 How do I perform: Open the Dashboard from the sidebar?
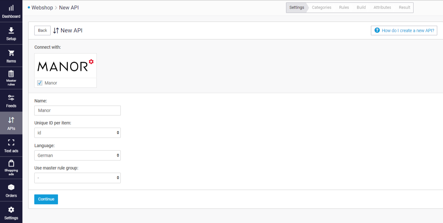(11, 11)
